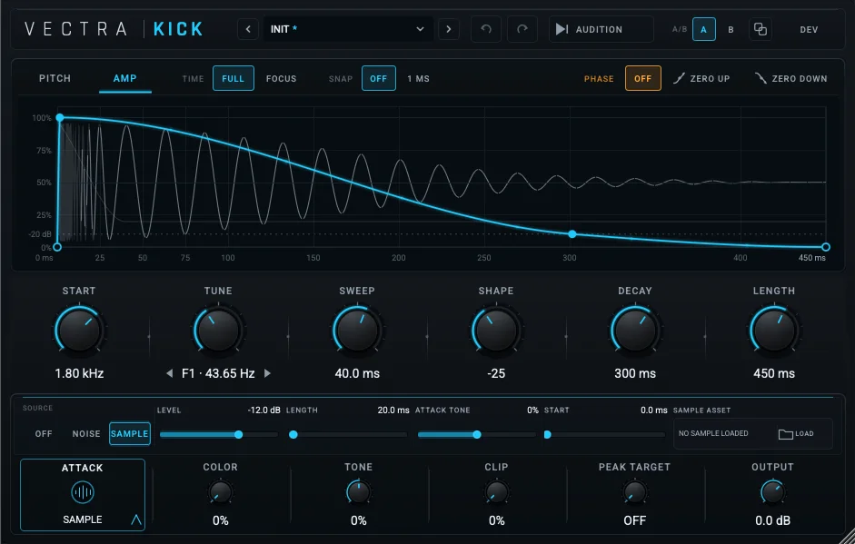Click the PEAK TARGET OFF value
The height and width of the screenshot is (544, 855).
point(635,520)
